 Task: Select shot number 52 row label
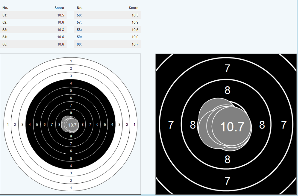coord(5,22)
